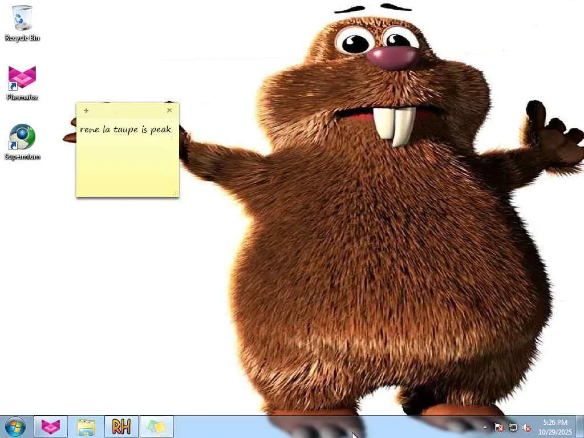Open the clock showing 5:26 PM
Image resolution: width=584 pixels, height=438 pixels.
pos(555,427)
